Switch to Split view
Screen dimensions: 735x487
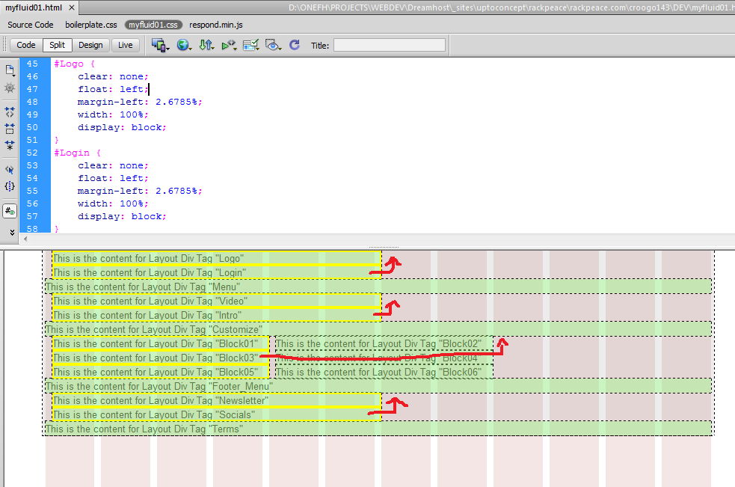(57, 45)
